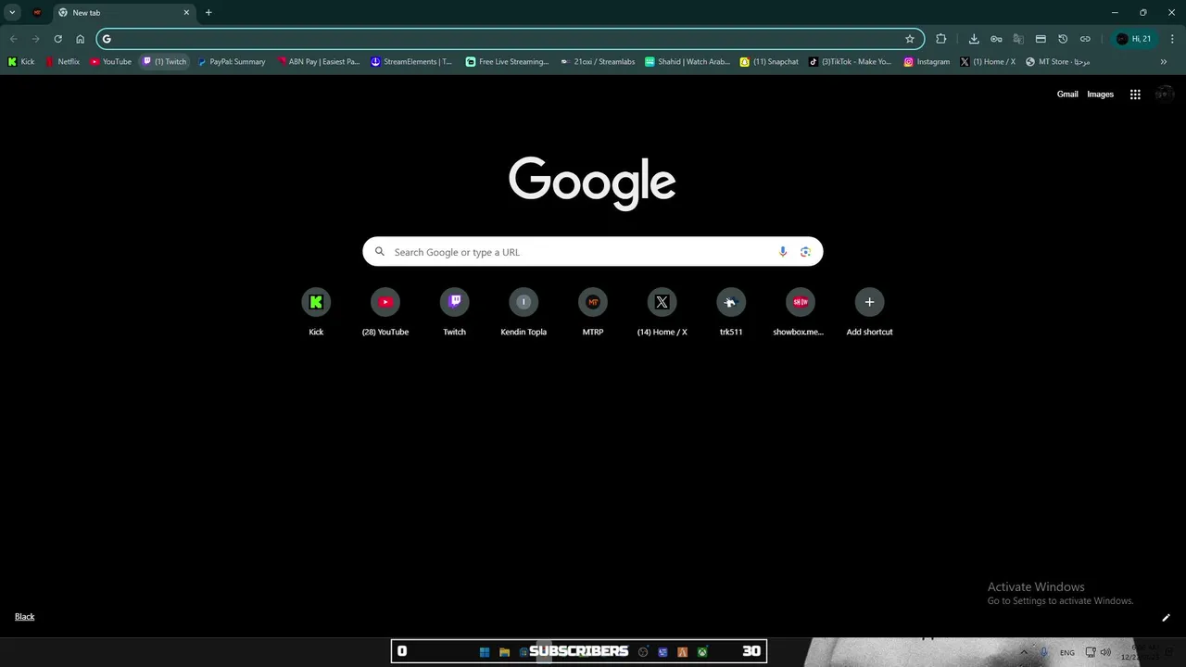Customize this page with pencil icon
Screen dimensions: 1186x667
[1166, 618]
